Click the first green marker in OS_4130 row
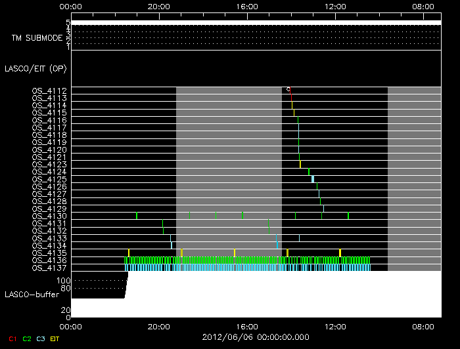 click(x=137, y=216)
